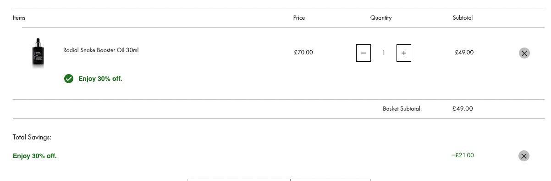Click the Price column header
Viewport: 551px width, 181px height.
pos(299,18)
